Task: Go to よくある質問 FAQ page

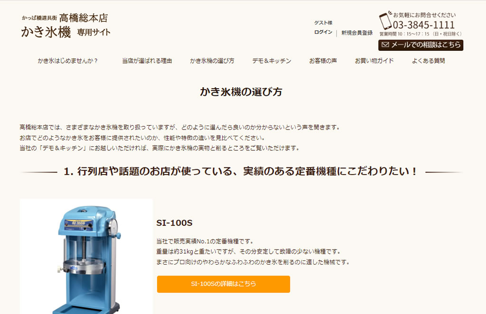Action: coord(429,61)
